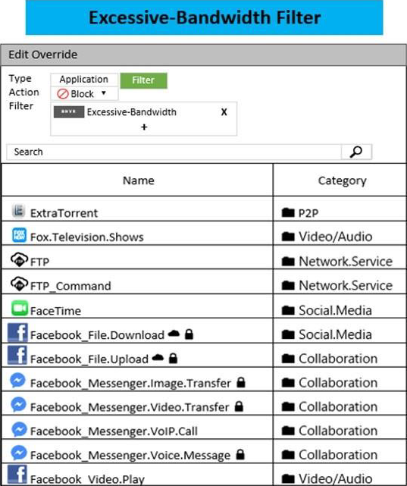Add another filter with the plus button
The image size is (407, 486).
pos(144,127)
